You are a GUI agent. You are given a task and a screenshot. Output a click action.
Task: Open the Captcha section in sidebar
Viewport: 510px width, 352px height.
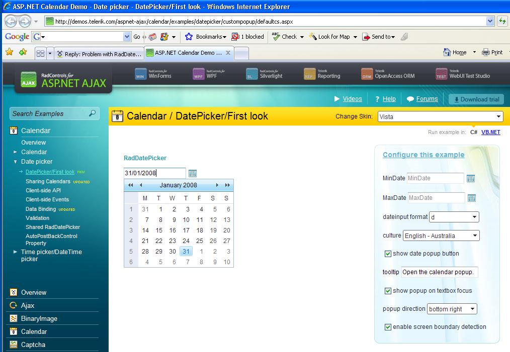tap(33, 344)
